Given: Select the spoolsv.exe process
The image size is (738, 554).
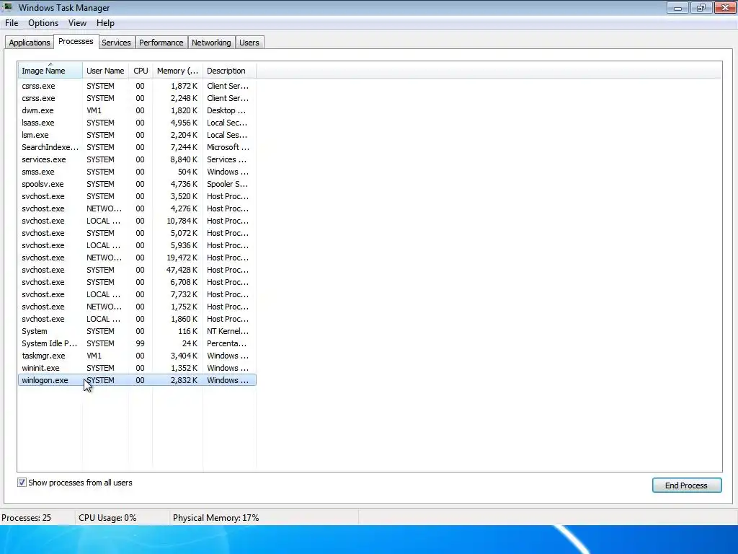Looking at the screenshot, I should pos(137,184).
